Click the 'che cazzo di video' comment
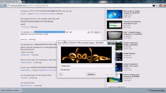This screenshot has height=93, width=166. click(27, 83)
